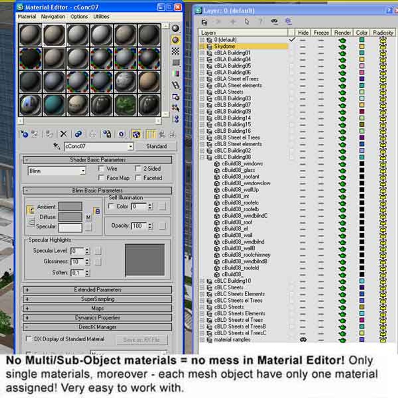Click the Radiosity column header
398x398 pixels.
coord(383,33)
